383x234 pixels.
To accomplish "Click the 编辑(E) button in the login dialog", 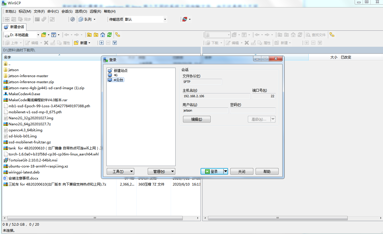I will coord(197,119).
